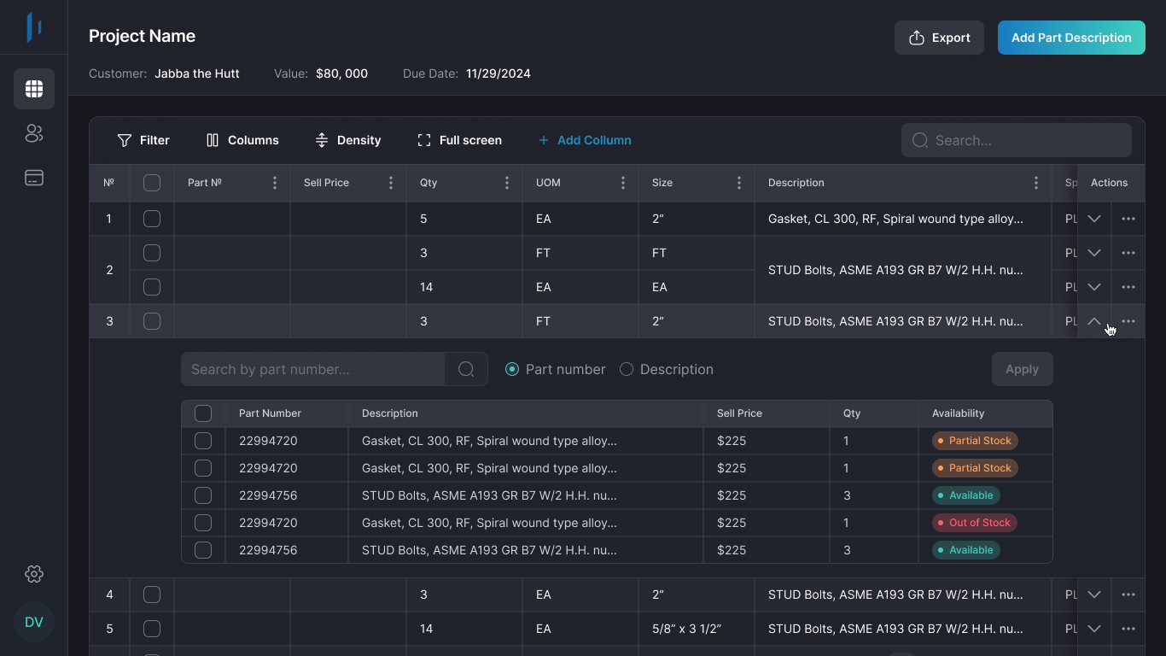Image resolution: width=1166 pixels, height=656 pixels.
Task: Click the Add Part Description button
Action: (1071, 38)
